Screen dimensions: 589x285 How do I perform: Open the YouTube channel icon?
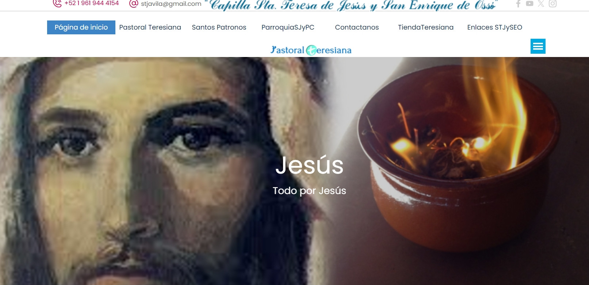pyautogui.click(x=529, y=4)
